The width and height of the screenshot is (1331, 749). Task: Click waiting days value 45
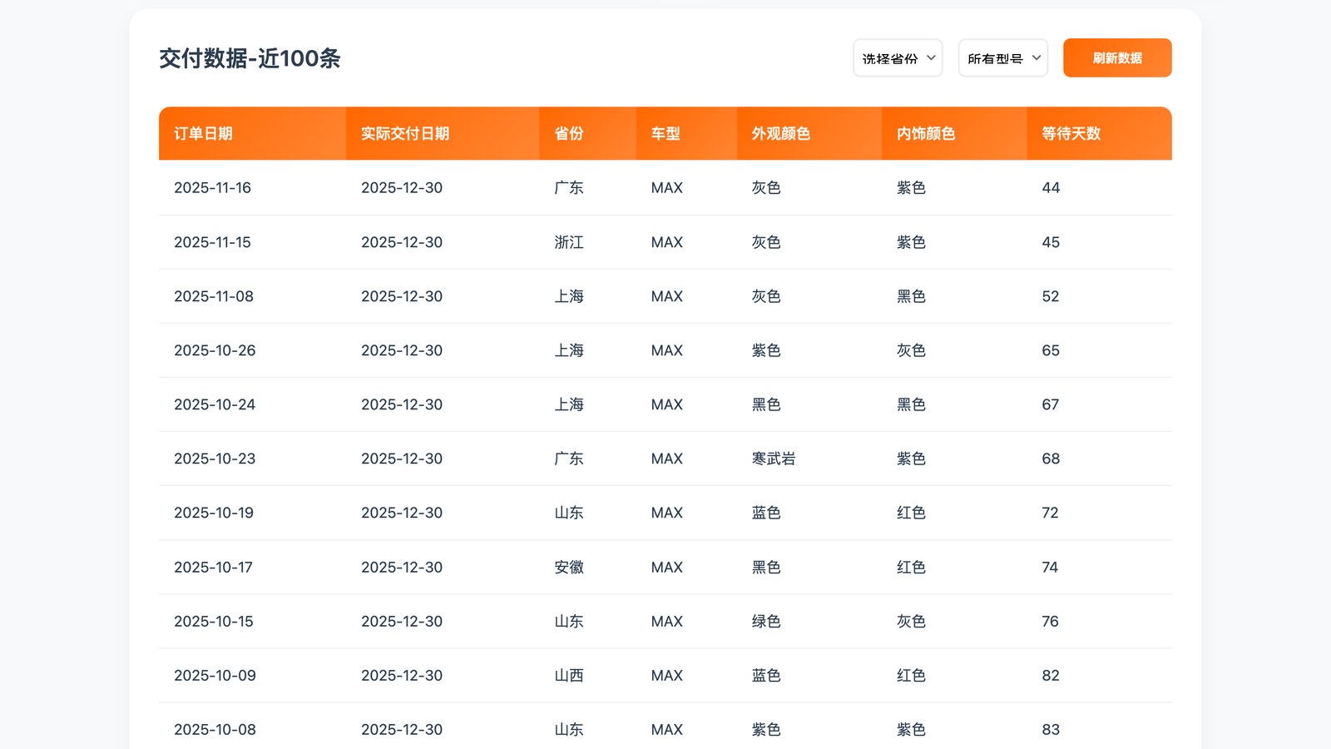[1051, 242]
